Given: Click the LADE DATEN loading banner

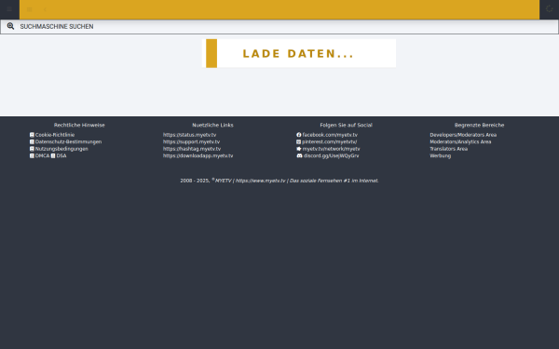Looking at the screenshot, I should (x=299, y=53).
